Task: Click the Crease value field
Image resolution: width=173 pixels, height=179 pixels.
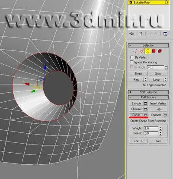Action: [x=151, y=133]
